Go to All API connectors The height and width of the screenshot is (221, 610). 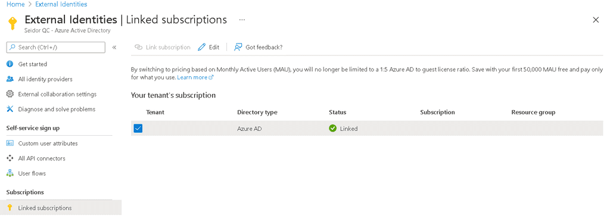(42, 158)
